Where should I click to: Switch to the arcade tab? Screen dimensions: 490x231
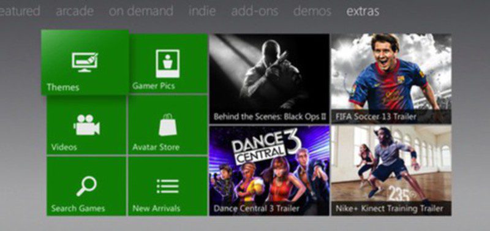[75, 11]
